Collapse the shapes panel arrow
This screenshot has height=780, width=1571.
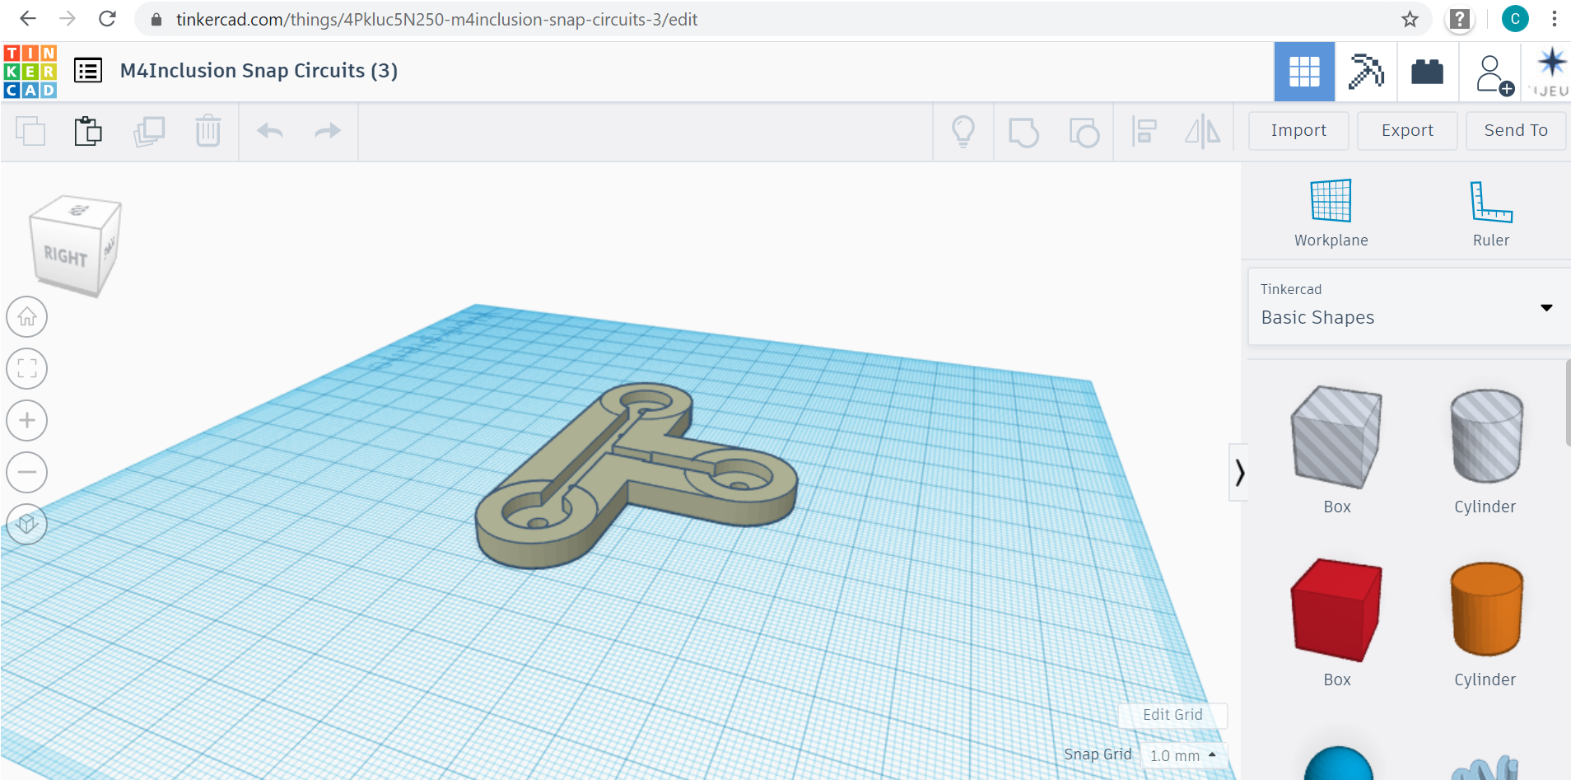1239,473
